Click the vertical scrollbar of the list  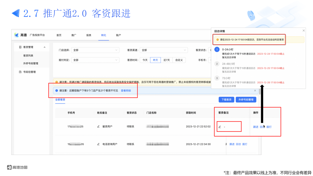pyautogui.click(x=260, y=91)
